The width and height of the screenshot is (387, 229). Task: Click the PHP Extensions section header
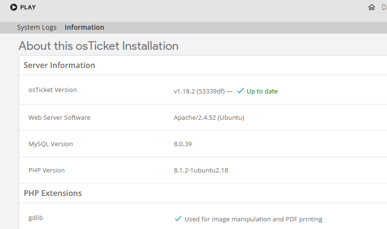(53, 193)
